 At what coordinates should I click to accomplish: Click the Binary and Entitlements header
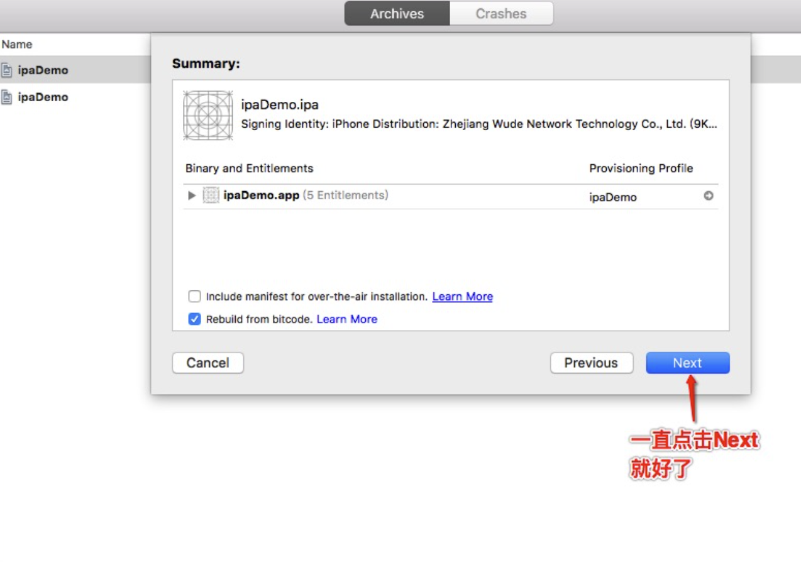point(249,168)
